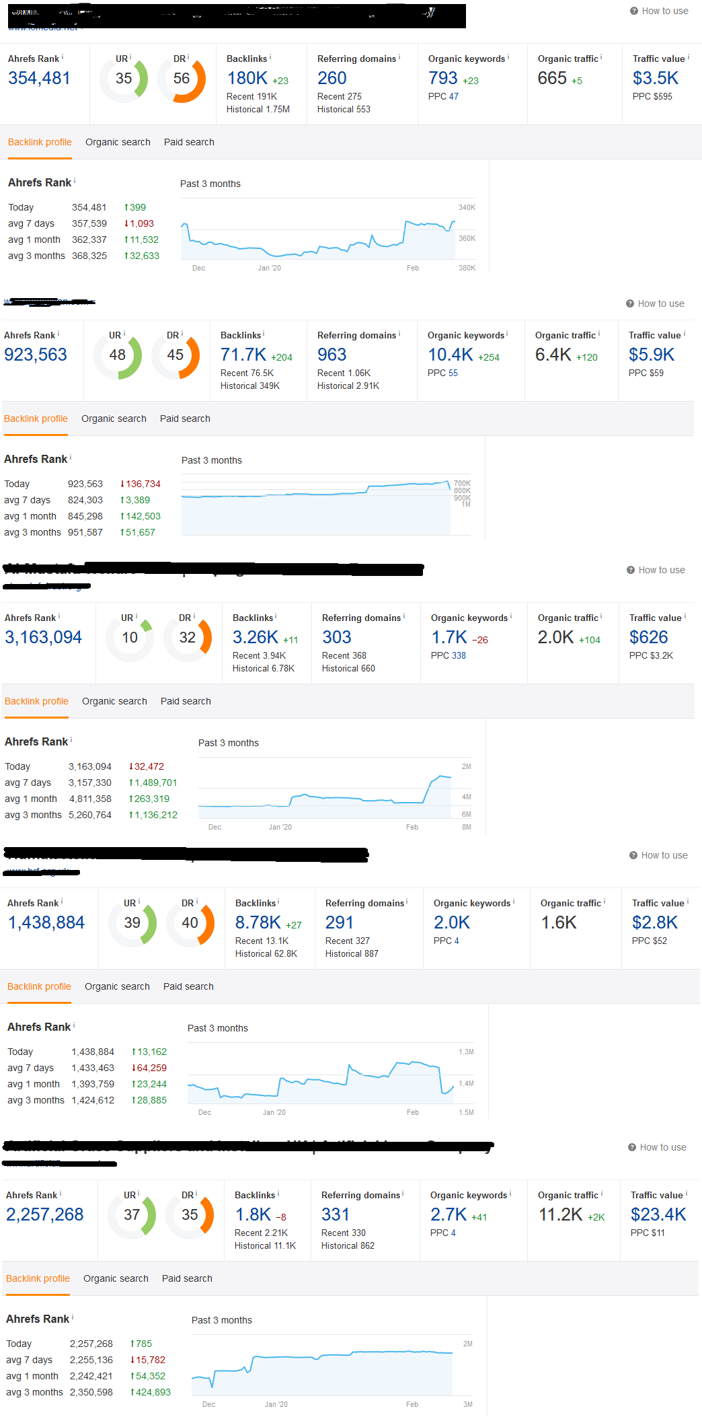Select Backlink profile tab under the 71.7K backlinks panel
Viewport: 702px width, 1419px height.
coord(36,419)
